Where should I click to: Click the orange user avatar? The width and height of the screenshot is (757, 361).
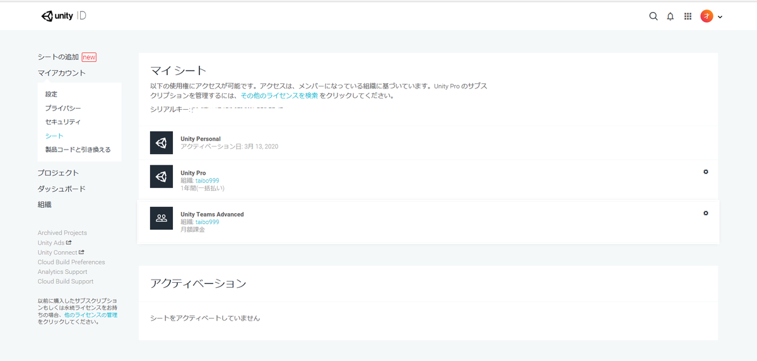click(x=707, y=16)
